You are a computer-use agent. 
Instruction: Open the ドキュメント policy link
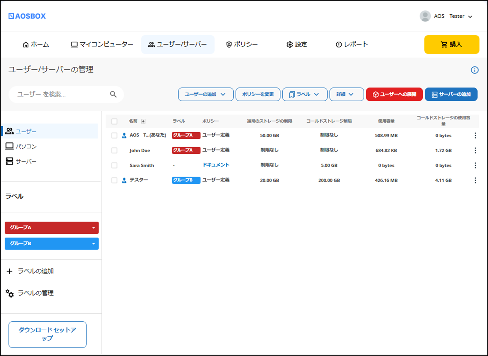click(216, 165)
